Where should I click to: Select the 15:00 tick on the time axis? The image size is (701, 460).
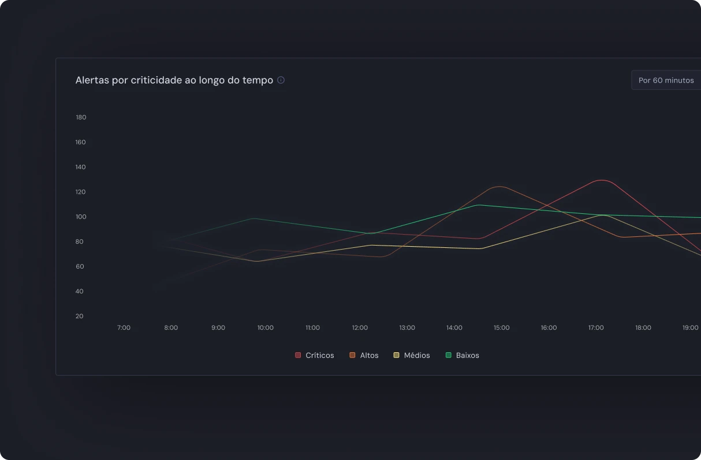tap(501, 327)
